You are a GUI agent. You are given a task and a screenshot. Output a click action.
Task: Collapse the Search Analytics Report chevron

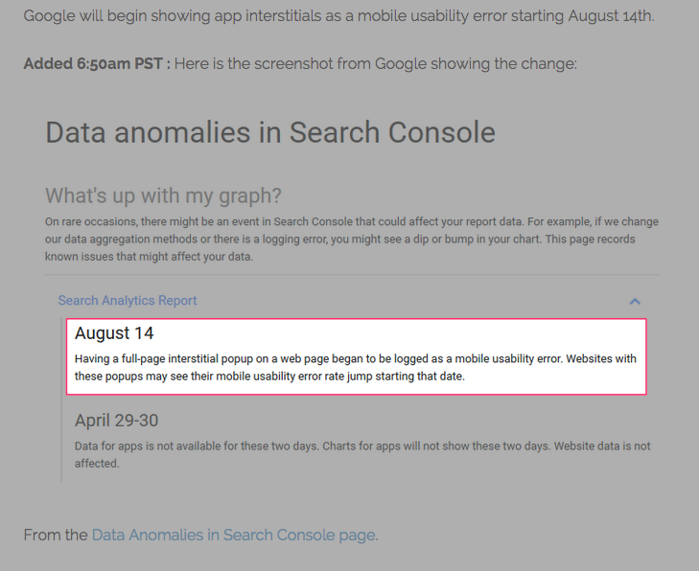click(x=635, y=302)
